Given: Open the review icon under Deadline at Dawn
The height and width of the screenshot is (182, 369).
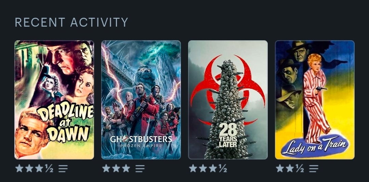Looking at the screenshot, I should click(63, 168).
